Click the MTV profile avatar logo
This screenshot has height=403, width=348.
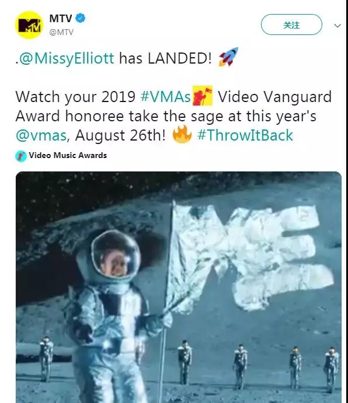click(29, 25)
